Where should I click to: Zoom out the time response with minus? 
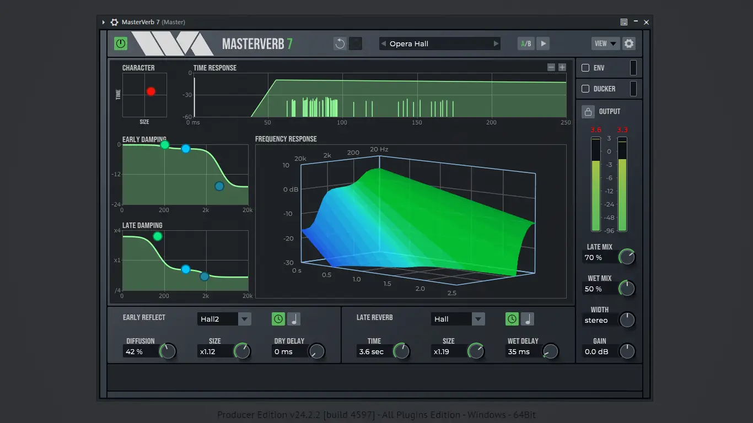coord(551,67)
